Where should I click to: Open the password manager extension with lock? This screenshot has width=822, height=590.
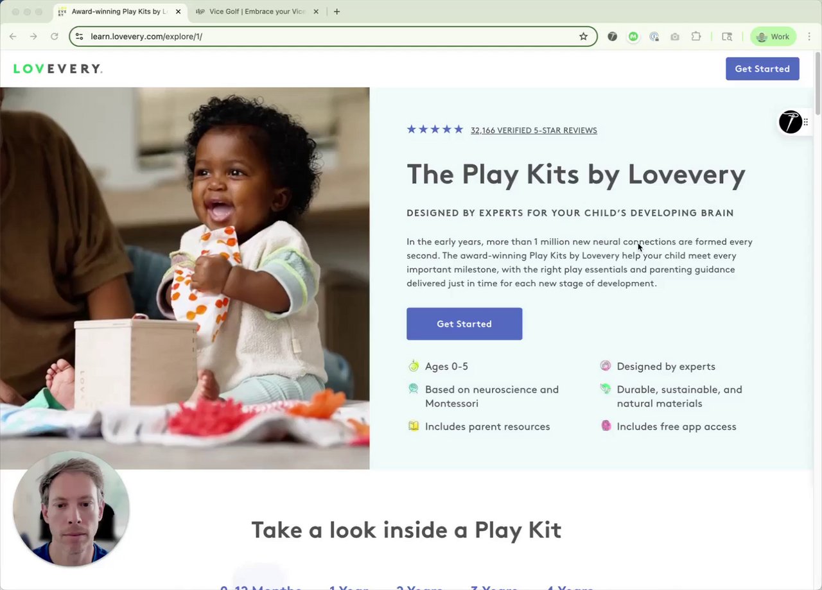(x=654, y=37)
